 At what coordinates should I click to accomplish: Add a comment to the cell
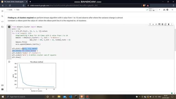pos(159,24)
